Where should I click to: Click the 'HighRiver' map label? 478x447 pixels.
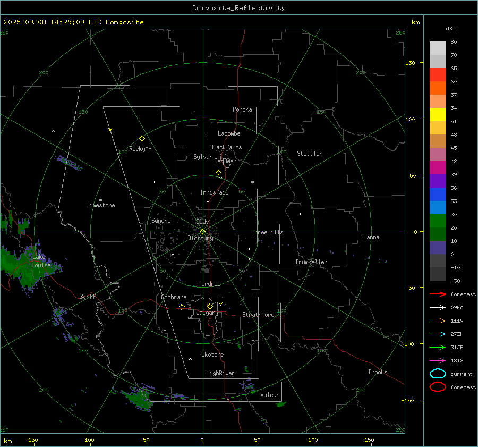220,373
